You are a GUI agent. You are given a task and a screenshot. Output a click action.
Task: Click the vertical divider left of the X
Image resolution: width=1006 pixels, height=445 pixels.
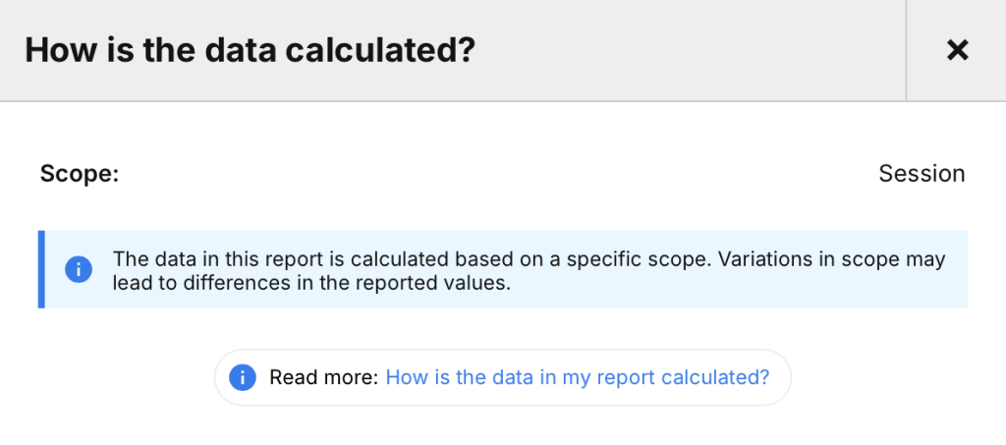coord(906,50)
